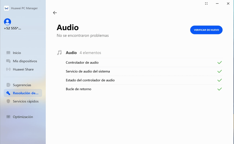Minimize the Huawei PC Manager window
This screenshot has height=144, width=234.
tap(217, 4)
